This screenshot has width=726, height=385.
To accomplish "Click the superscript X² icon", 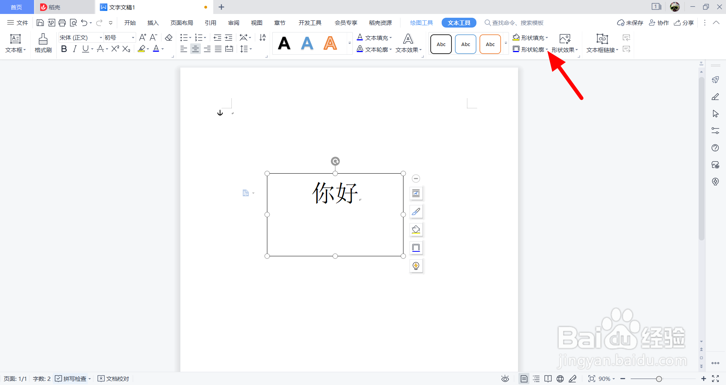I will coord(115,49).
